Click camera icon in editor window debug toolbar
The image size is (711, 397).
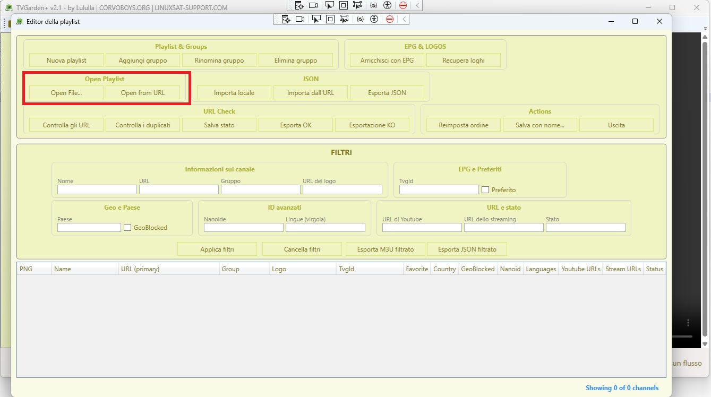(x=301, y=20)
